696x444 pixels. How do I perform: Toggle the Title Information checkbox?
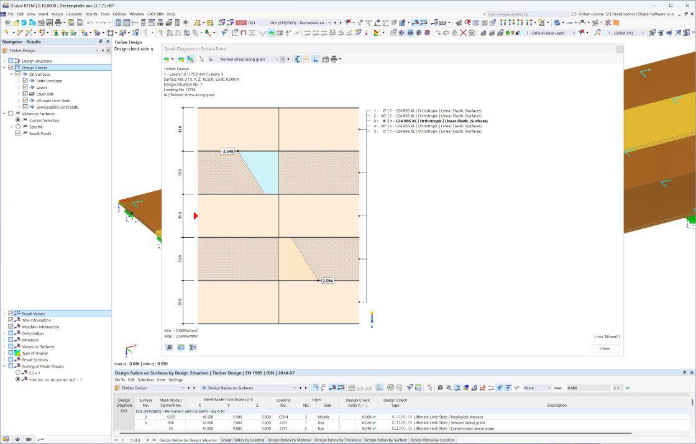pos(11,320)
